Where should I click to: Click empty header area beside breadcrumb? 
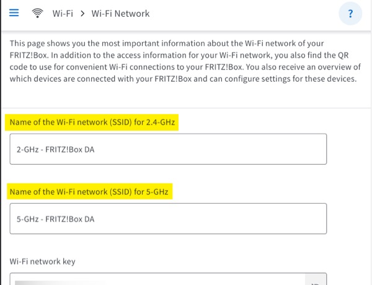point(248,13)
